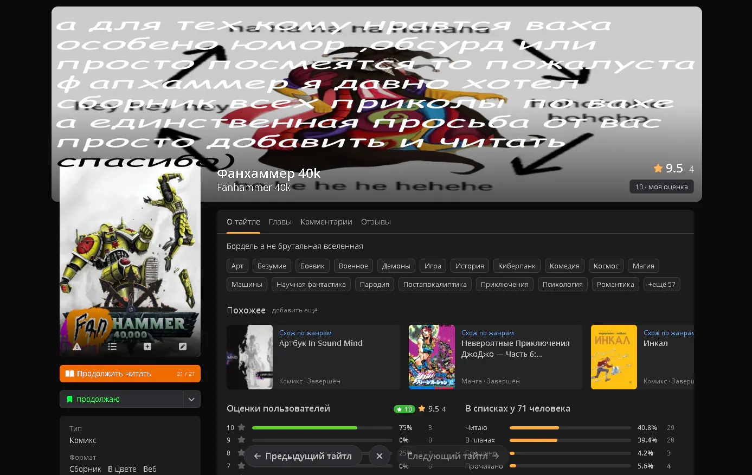Open the Комментарии tab
752x475 pixels.
(x=326, y=222)
